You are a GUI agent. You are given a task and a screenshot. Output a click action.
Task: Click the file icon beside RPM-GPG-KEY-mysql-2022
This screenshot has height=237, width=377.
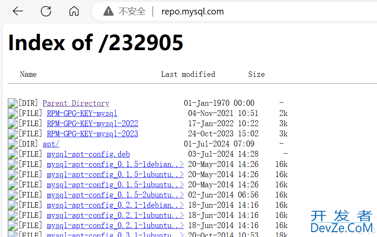tap(13, 124)
